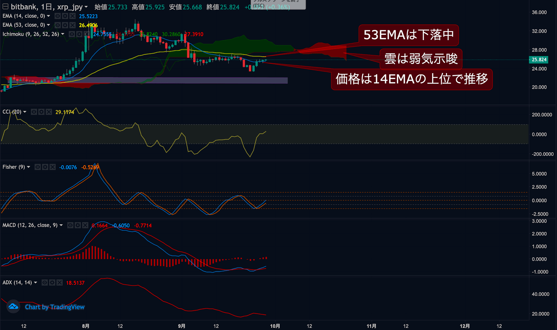Open the CCI (20) settings dialog

pyautogui.click(x=41, y=112)
